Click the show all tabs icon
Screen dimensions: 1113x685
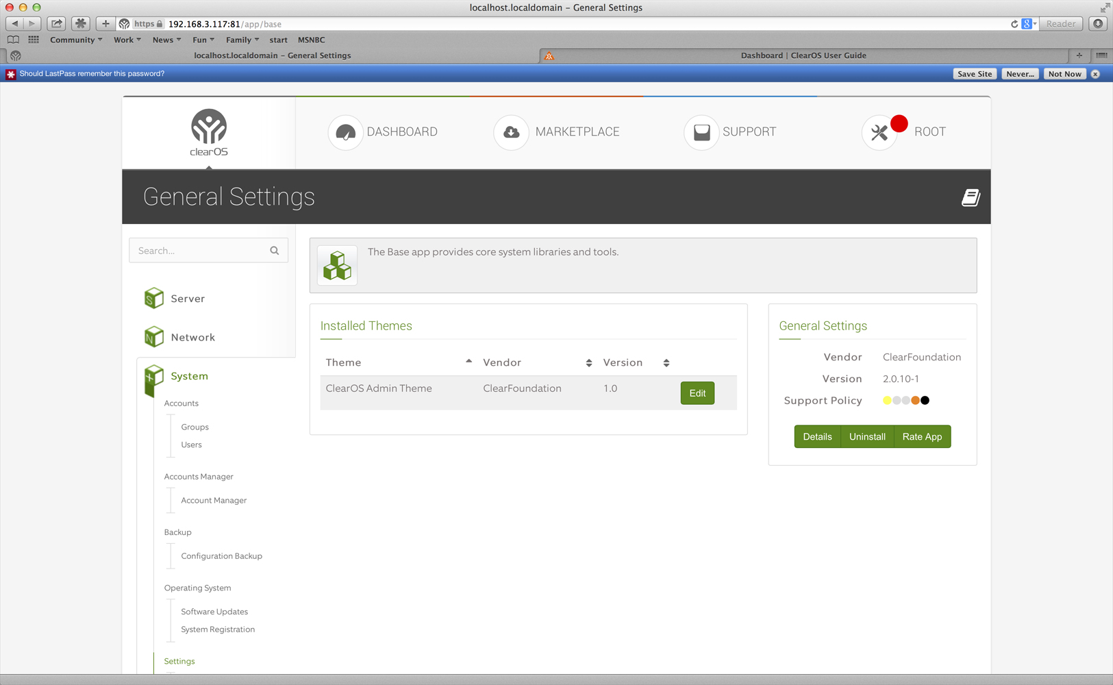[1101, 55]
